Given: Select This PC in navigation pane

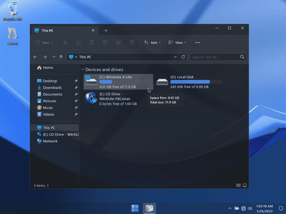Looking at the screenshot, I should pos(54,128).
